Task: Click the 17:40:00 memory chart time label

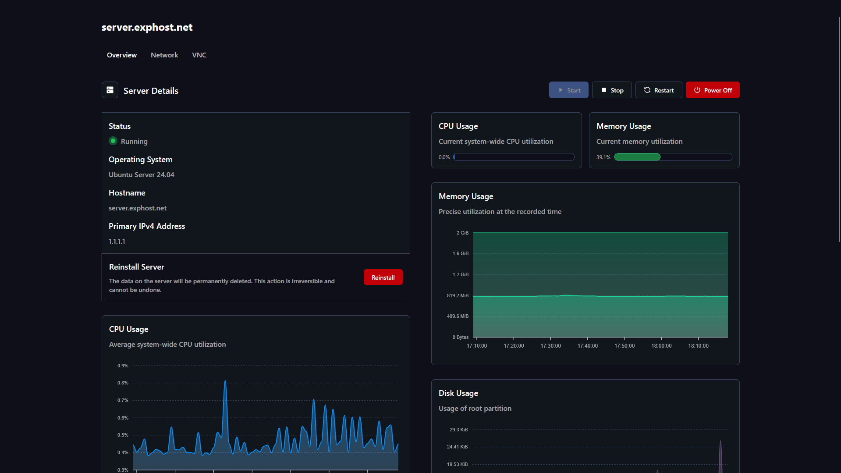Action: point(587,346)
